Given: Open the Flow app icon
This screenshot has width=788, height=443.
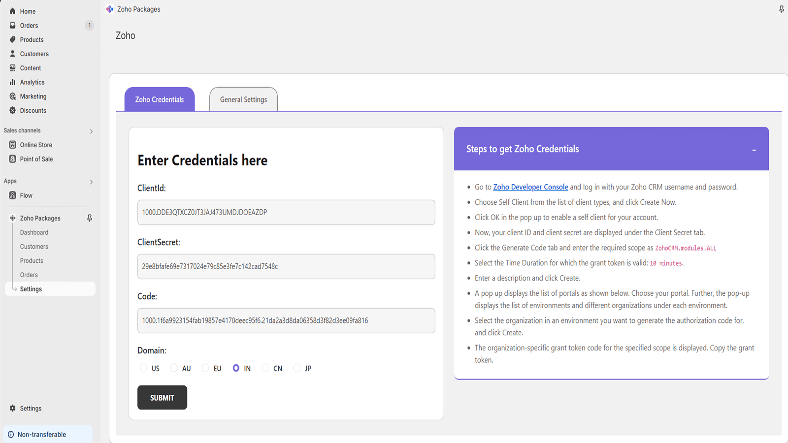Looking at the screenshot, I should coord(12,195).
